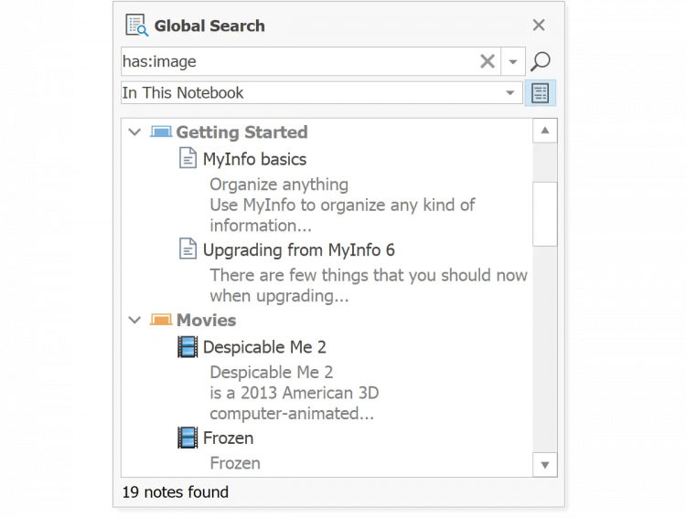Screen dimensions: 686x517
Task: Collapse the Getting Started group
Action: [135, 132]
